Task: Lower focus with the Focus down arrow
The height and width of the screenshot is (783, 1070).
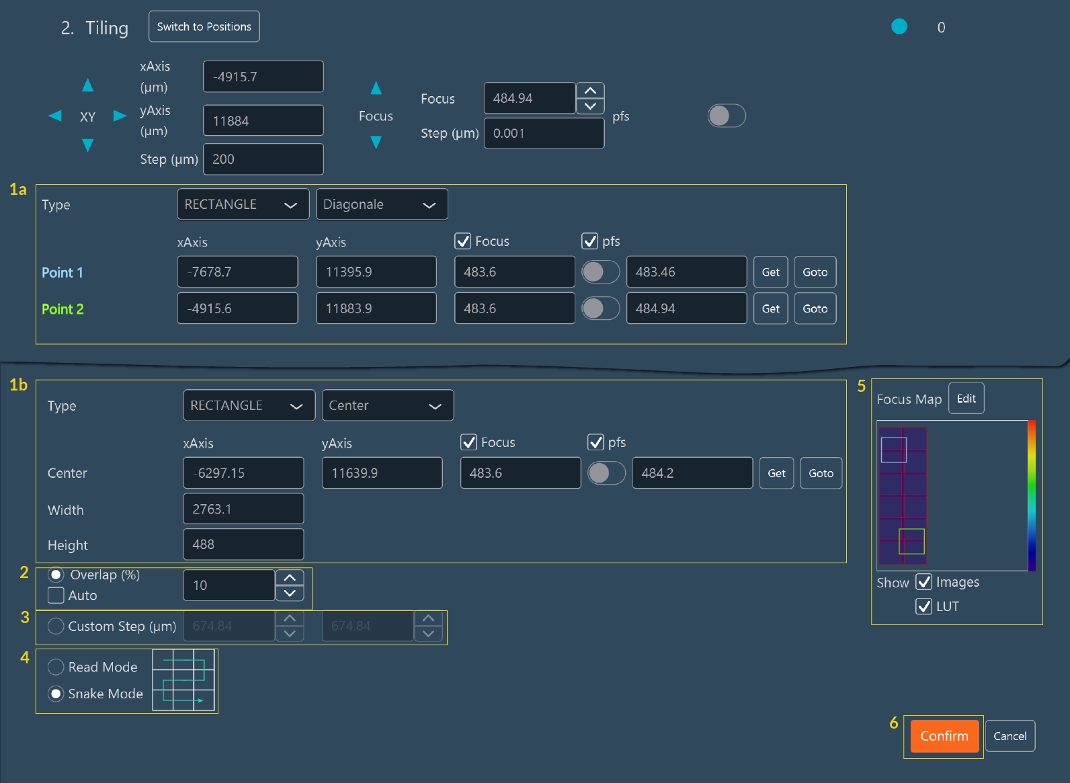Action: tap(376, 142)
